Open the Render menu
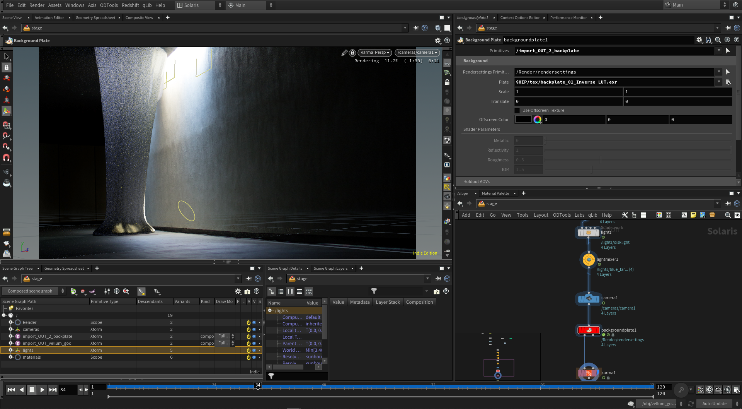Screen dimensions: 742x409 (37, 5)
